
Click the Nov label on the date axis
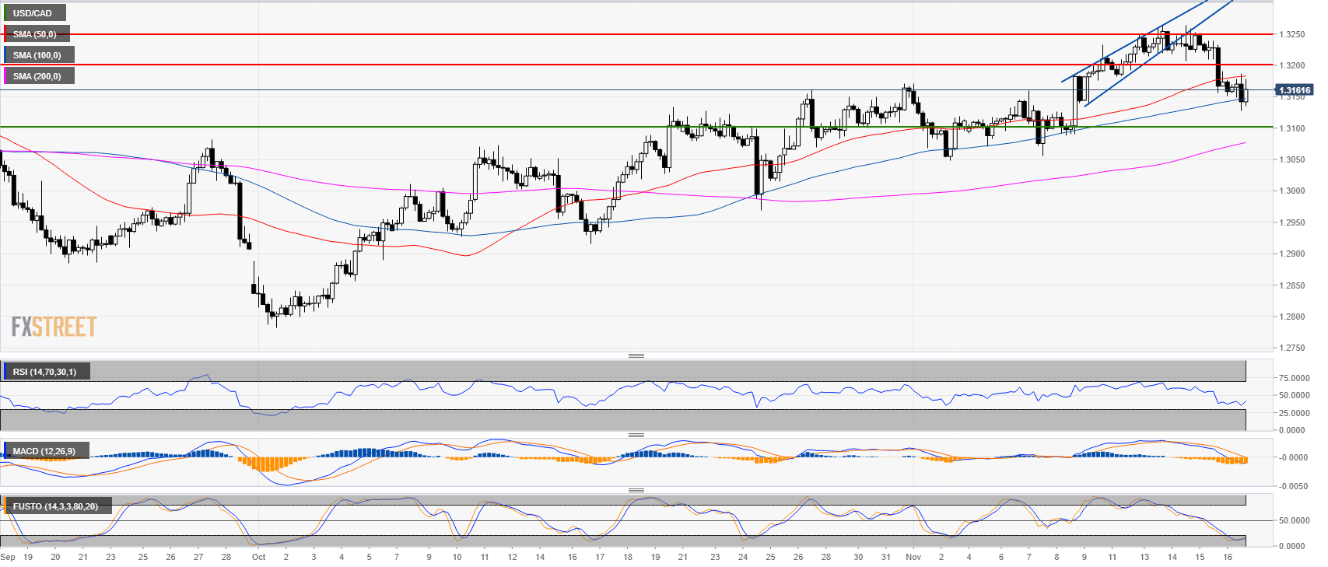[x=913, y=557]
